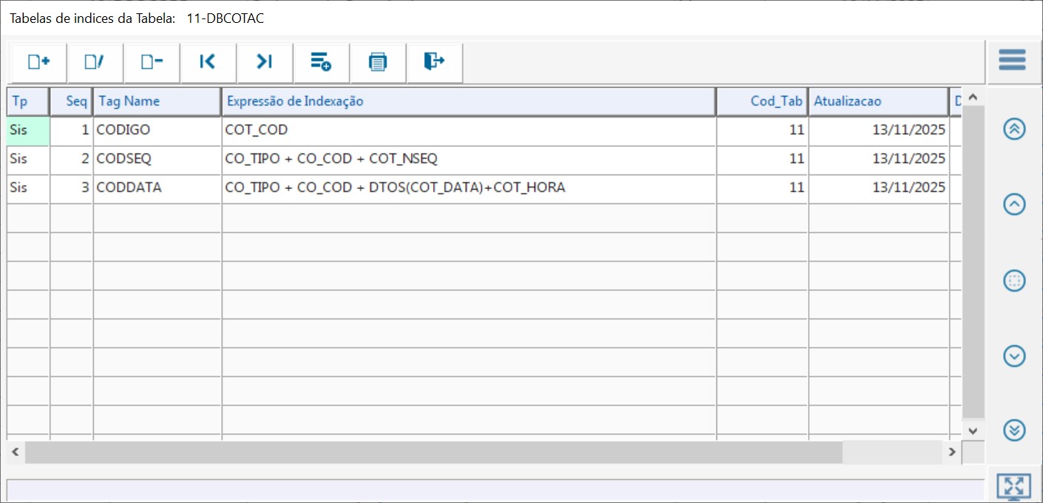Click the fullscreen expand icon
The width and height of the screenshot is (1043, 503).
click(x=1014, y=486)
